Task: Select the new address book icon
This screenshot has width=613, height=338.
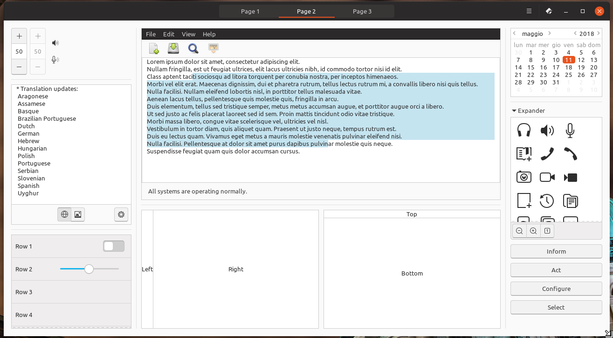Action: click(524, 154)
